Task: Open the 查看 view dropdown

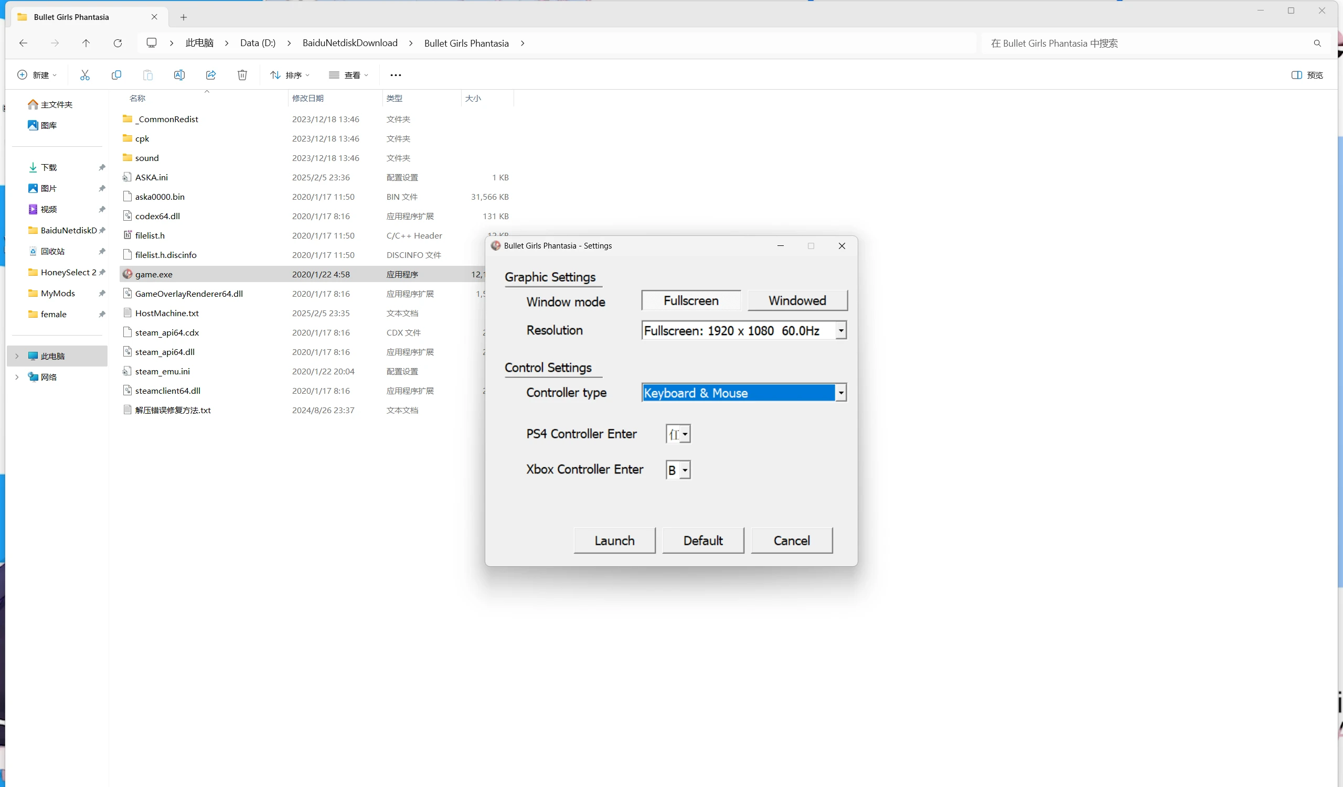Action: tap(348, 75)
